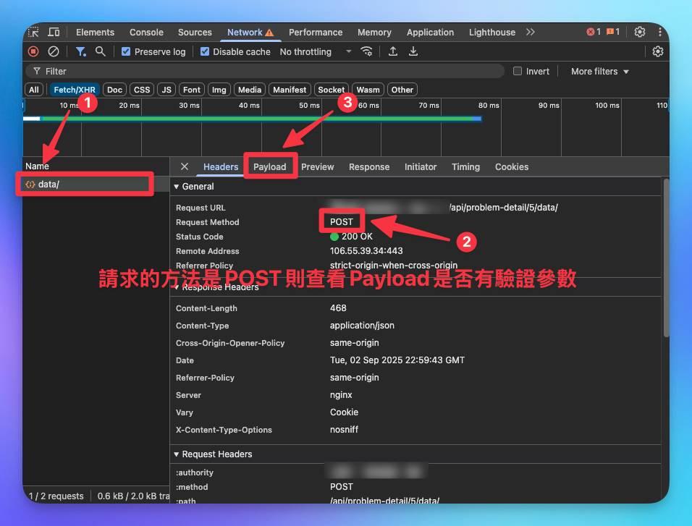Viewport: 692px width, 526px height.
Task: Open the Timing detail tab
Action: coord(465,167)
